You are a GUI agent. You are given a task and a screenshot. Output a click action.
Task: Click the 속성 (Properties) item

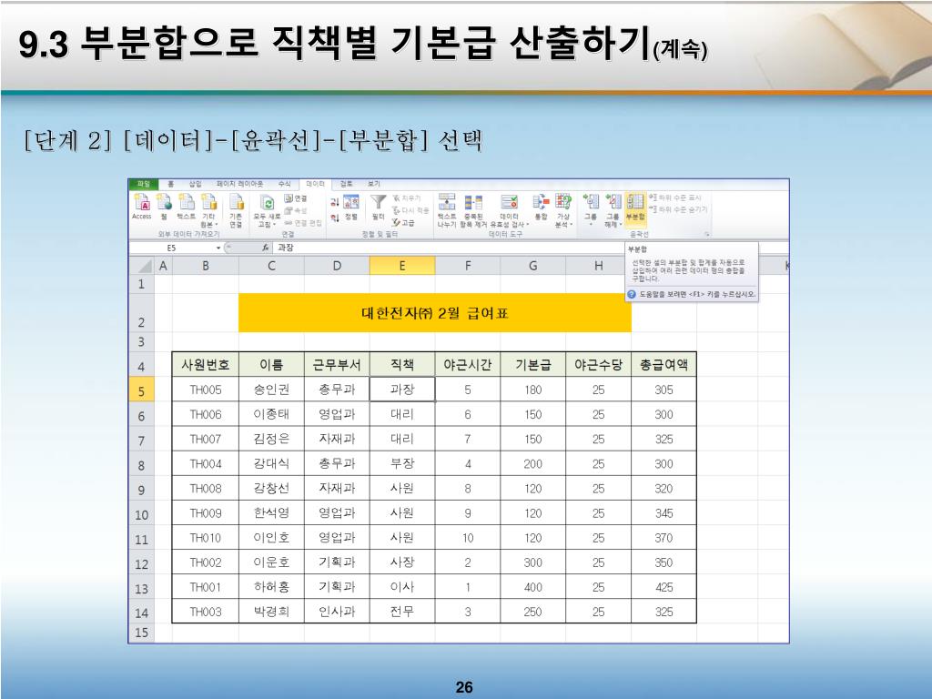click(x=296, y=210)
